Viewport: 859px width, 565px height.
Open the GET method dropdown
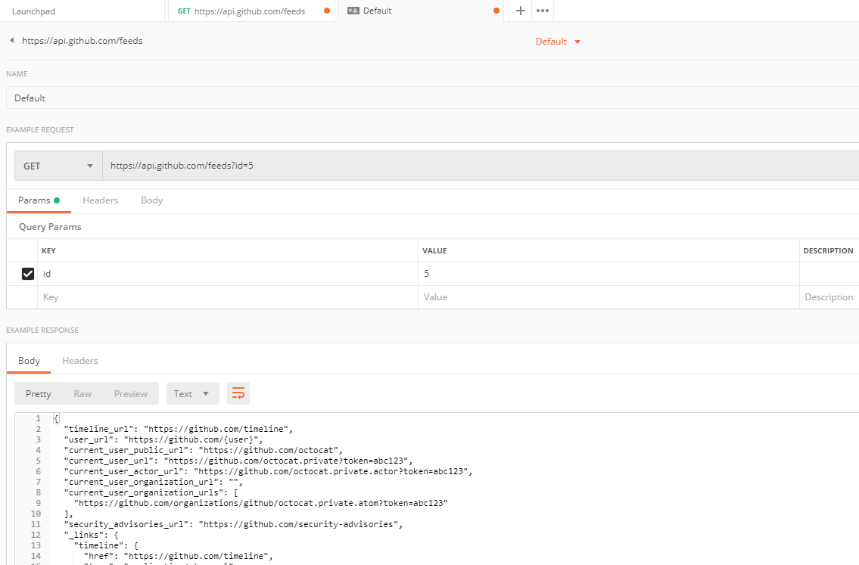click(57, 165)
